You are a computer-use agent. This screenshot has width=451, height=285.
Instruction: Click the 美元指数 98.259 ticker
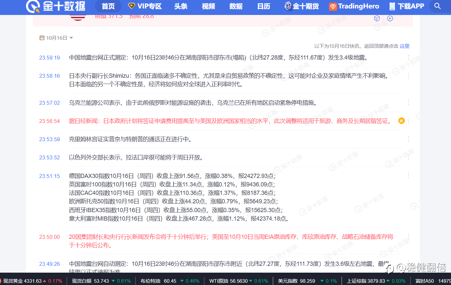point(307,281)
